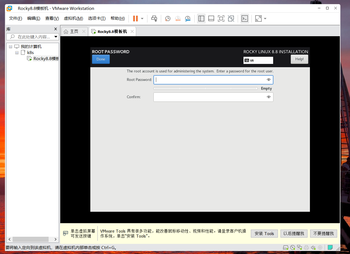
Task: Click the grayed-out camera device icon in status bar
Action: click(320, 247)
